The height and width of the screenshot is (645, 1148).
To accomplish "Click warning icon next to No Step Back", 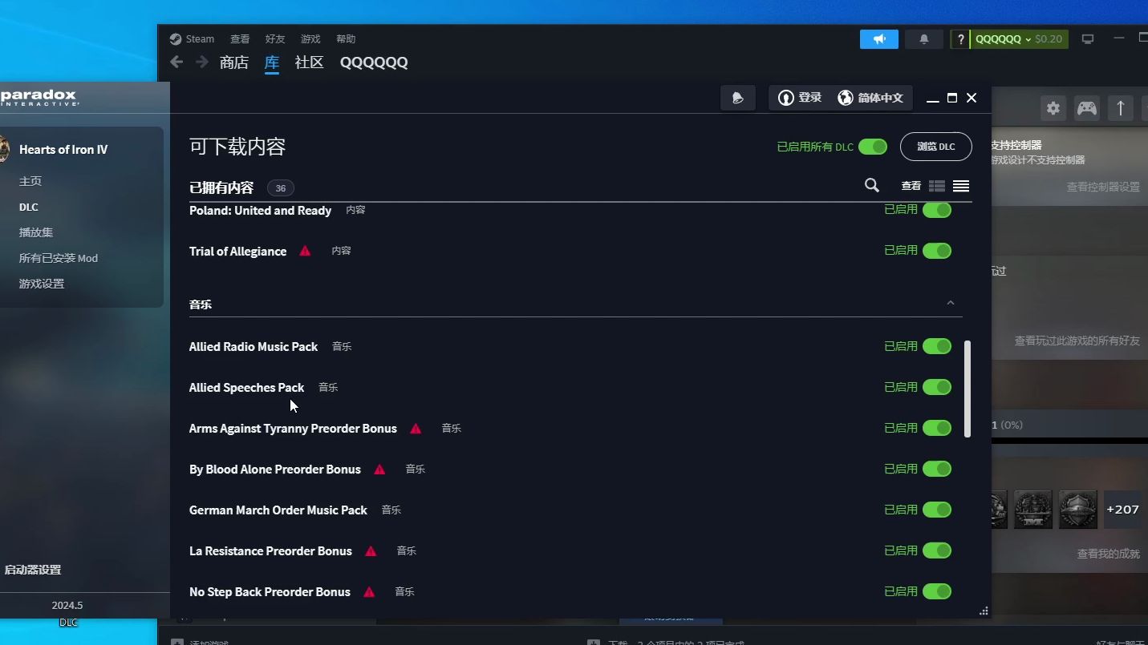I will pyautogui.click(x=369, y=592).
